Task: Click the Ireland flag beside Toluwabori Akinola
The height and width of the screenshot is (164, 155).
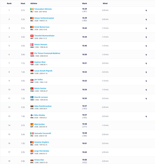Action: [32, 9]
